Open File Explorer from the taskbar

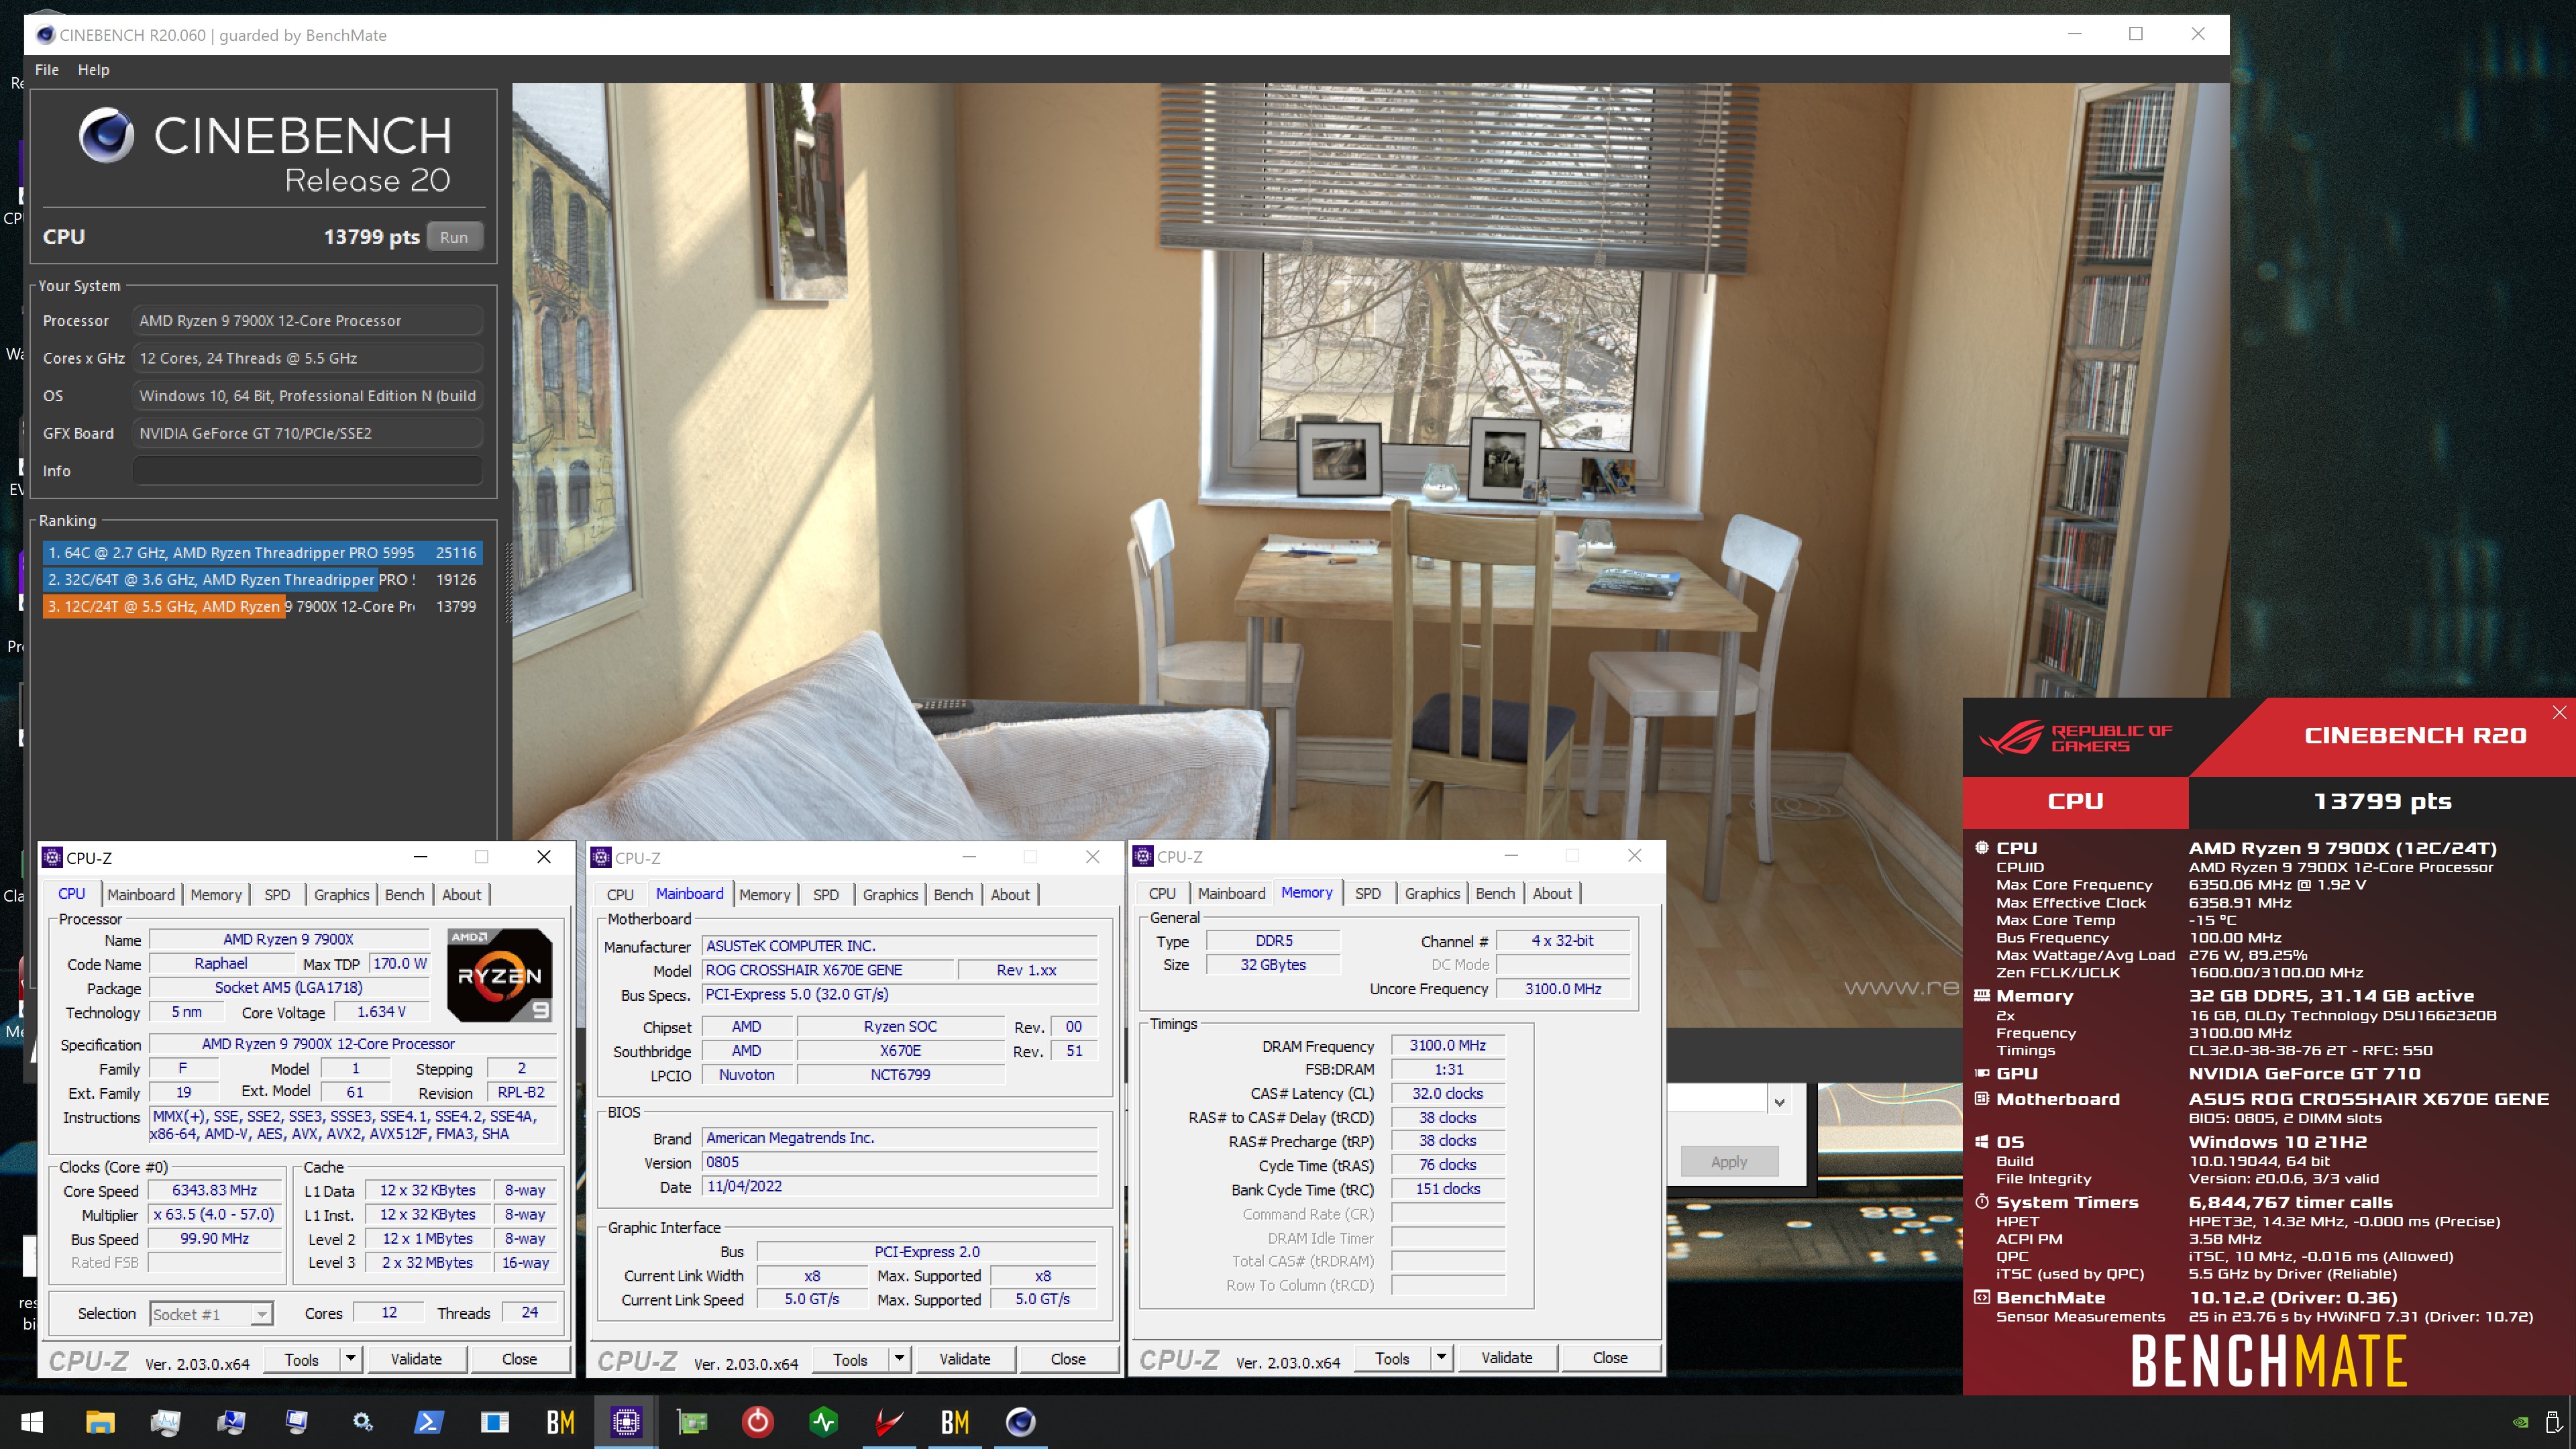[100, 1422]
